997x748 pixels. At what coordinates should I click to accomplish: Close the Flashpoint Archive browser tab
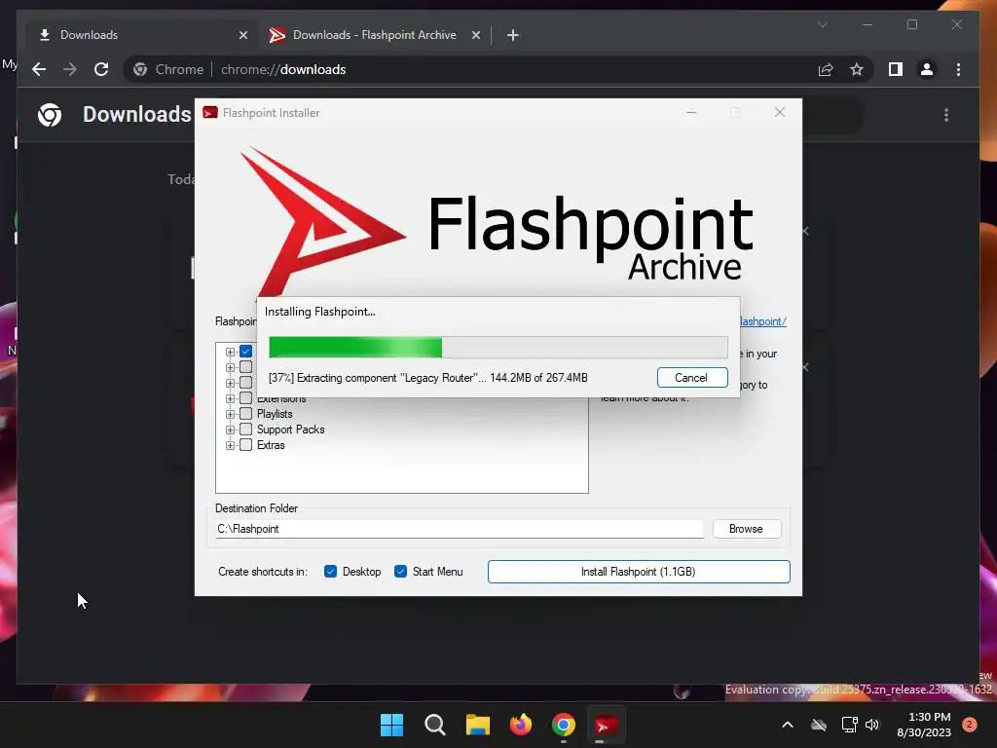475,35
